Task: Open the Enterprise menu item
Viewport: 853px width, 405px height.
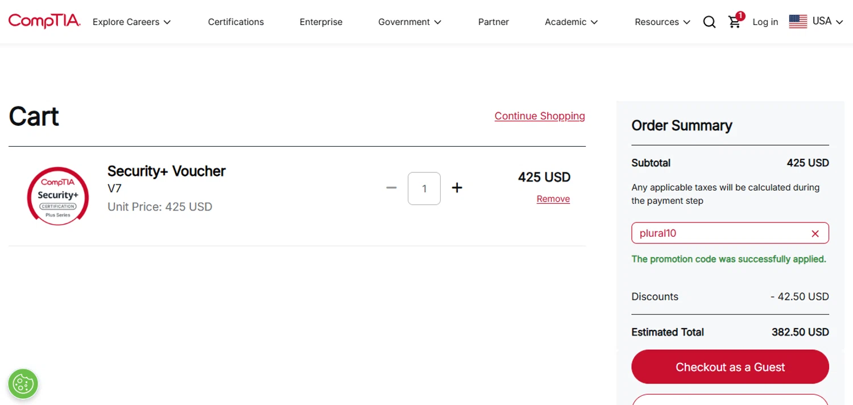Action: pos(321,22)
